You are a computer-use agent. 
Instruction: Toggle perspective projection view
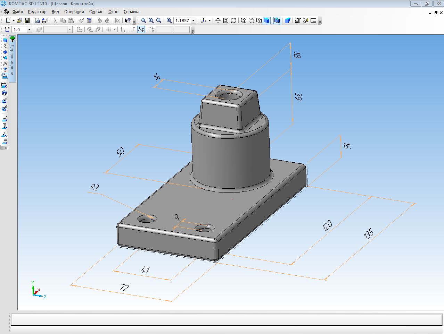click(x=287, y=20)
